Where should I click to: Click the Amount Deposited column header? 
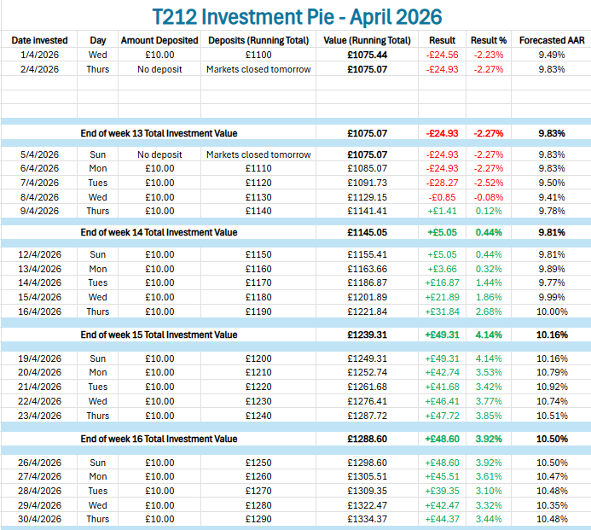[x=159, y=40]
